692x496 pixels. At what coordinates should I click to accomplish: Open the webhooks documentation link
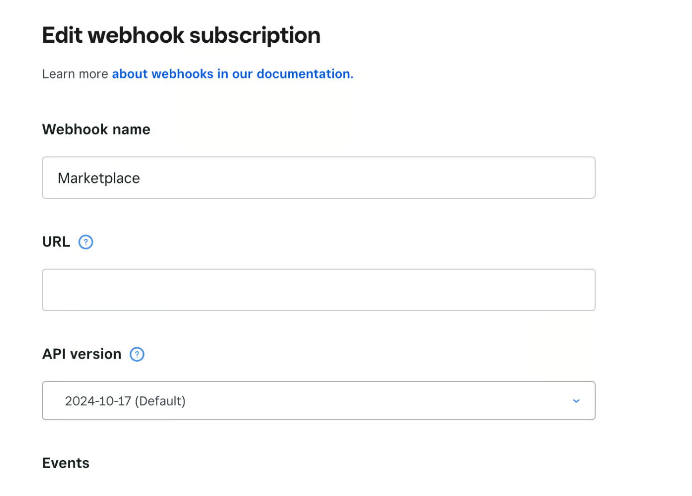click(233, 74)
